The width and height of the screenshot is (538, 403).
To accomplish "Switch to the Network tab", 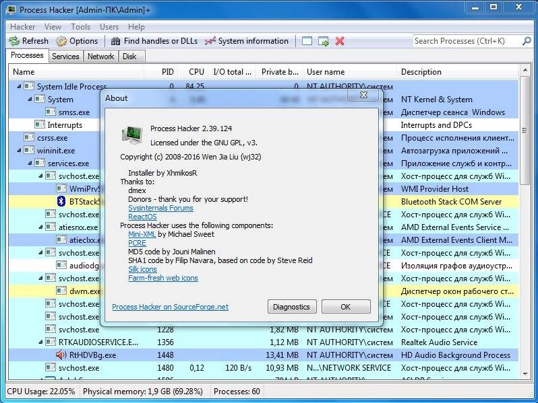I will (x=100, y=57).
